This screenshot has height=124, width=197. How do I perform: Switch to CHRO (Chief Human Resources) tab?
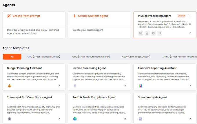pos(180,57)
